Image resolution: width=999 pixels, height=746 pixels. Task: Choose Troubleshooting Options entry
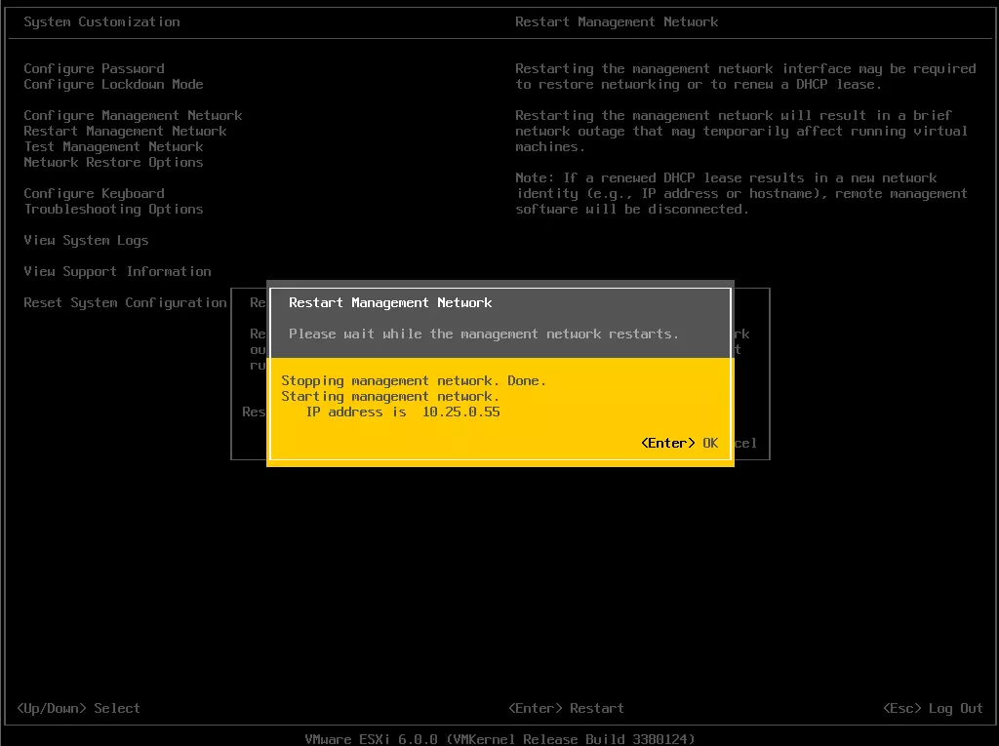pos(113,209)
